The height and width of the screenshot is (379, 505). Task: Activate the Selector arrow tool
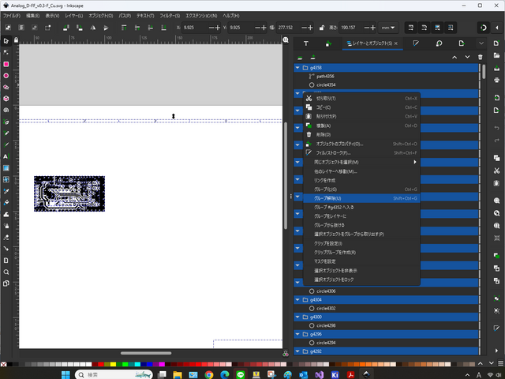(6, 41)
